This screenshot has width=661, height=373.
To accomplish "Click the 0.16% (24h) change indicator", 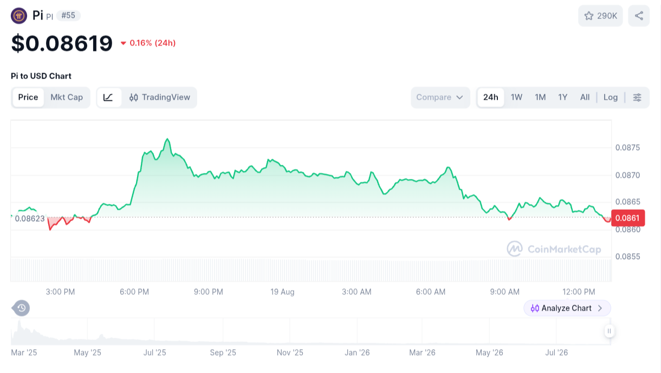I will [x=148, y=43].
